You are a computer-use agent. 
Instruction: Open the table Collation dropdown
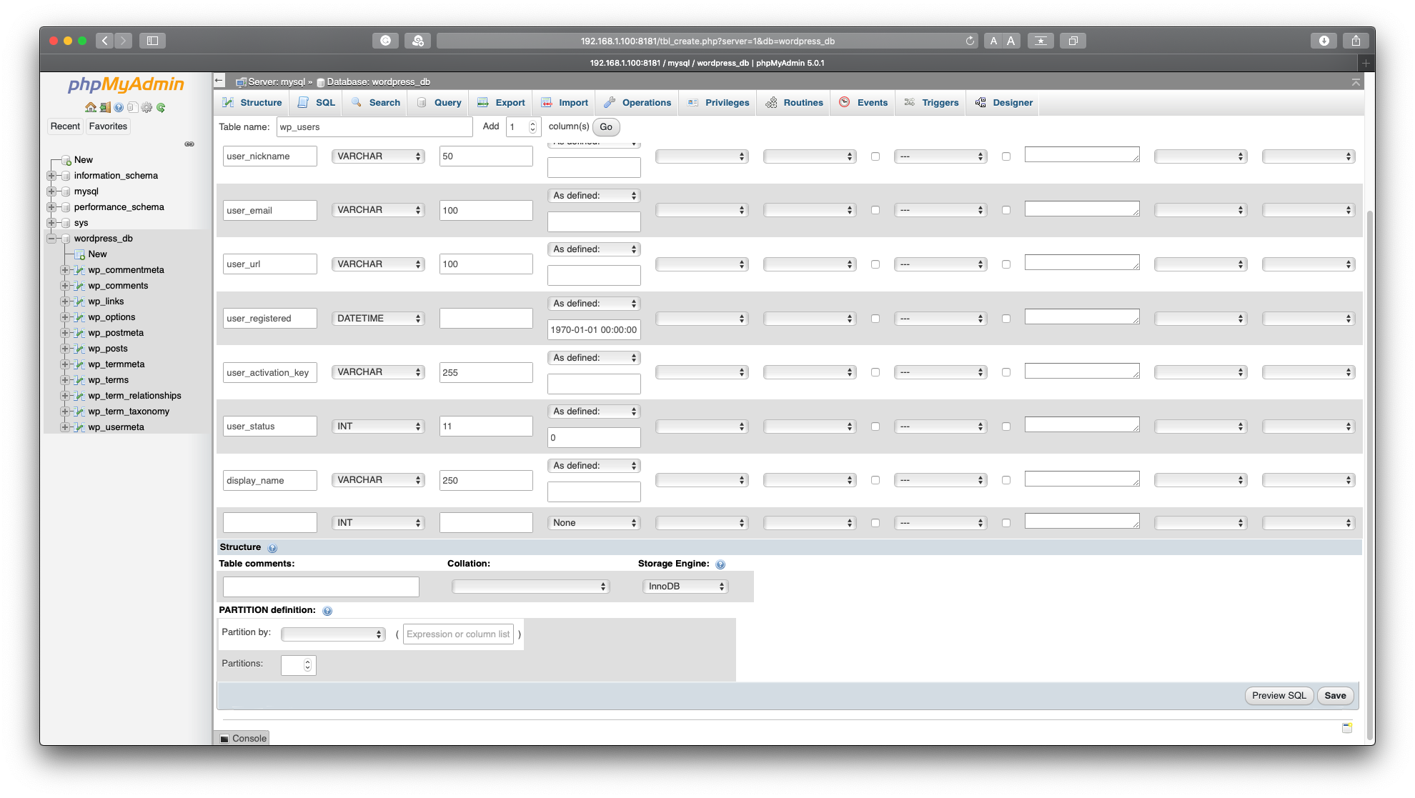click(x=530, y=587)
